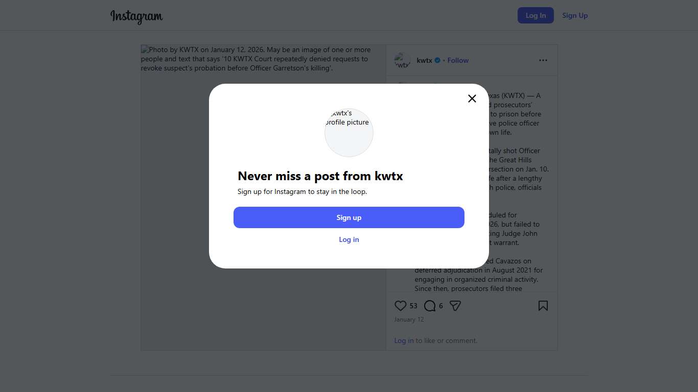This screenshot has height=392, width=698.
Task: Click the blue Sign up button in popup
Action: (x=349, y=217)
